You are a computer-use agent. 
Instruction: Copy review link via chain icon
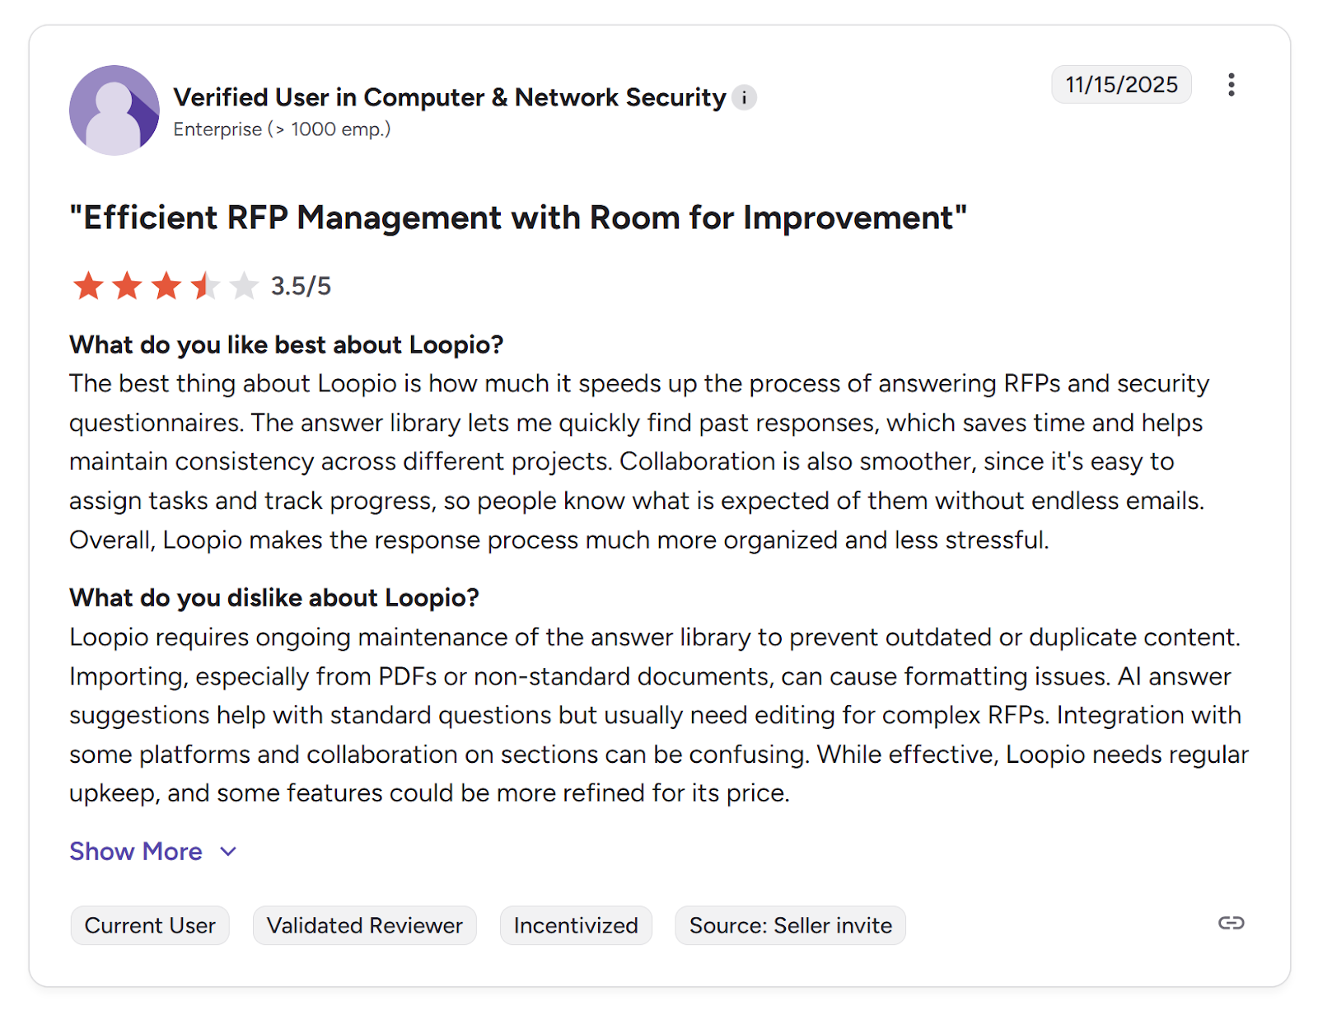(1231, 923)
